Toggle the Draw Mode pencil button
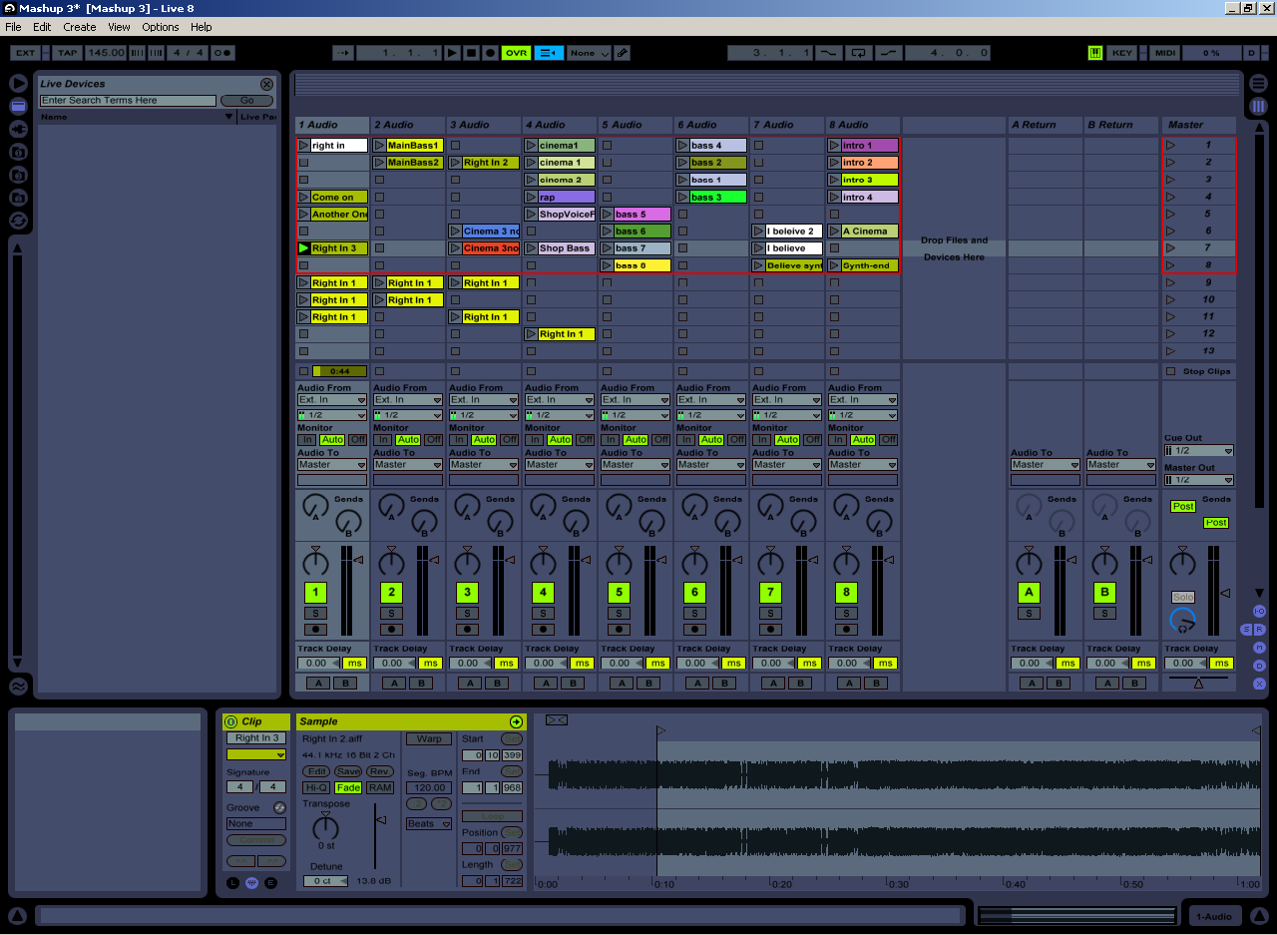This screenshot has width=1277, height=935. [623, 53]
